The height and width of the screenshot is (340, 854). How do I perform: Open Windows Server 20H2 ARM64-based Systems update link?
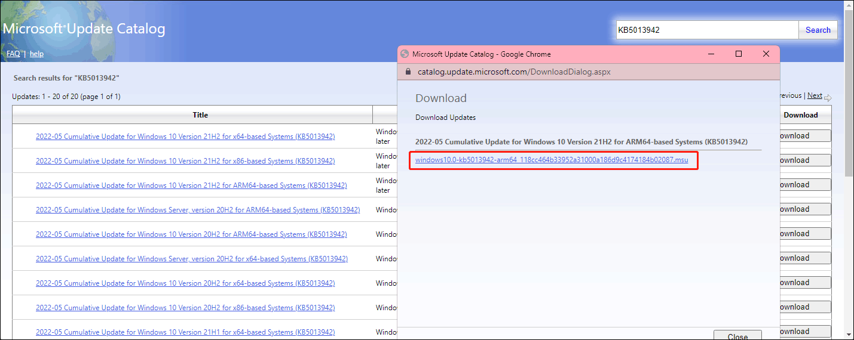[198, 210]
